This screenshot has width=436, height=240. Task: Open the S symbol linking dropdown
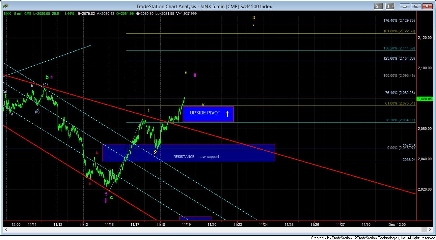pos(378,6)
